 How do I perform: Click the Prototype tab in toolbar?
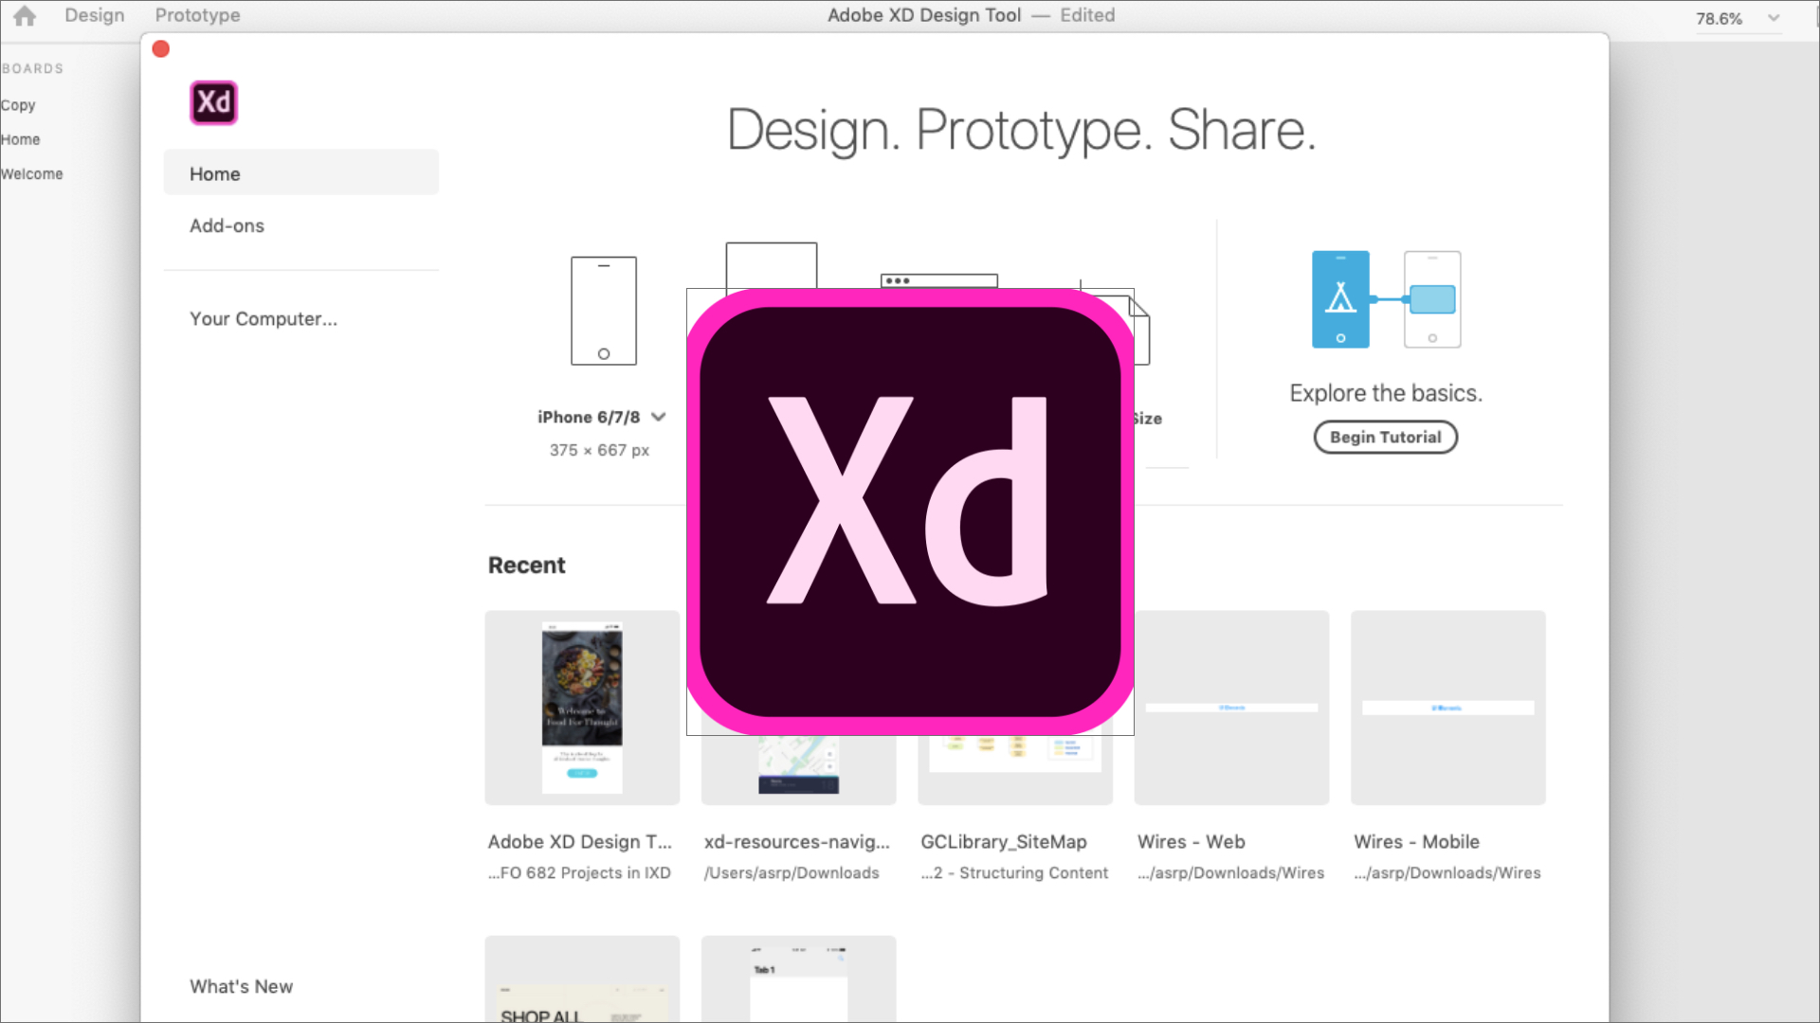click(196, 15)
